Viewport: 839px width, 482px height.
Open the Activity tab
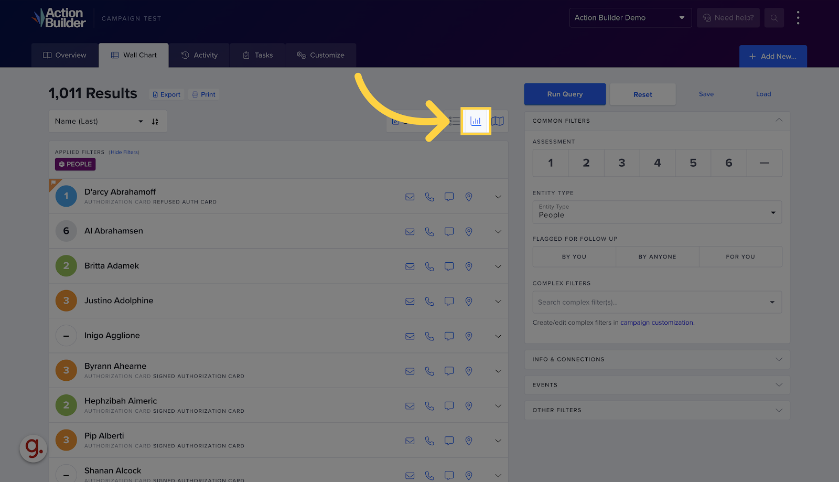click(199, 55)
